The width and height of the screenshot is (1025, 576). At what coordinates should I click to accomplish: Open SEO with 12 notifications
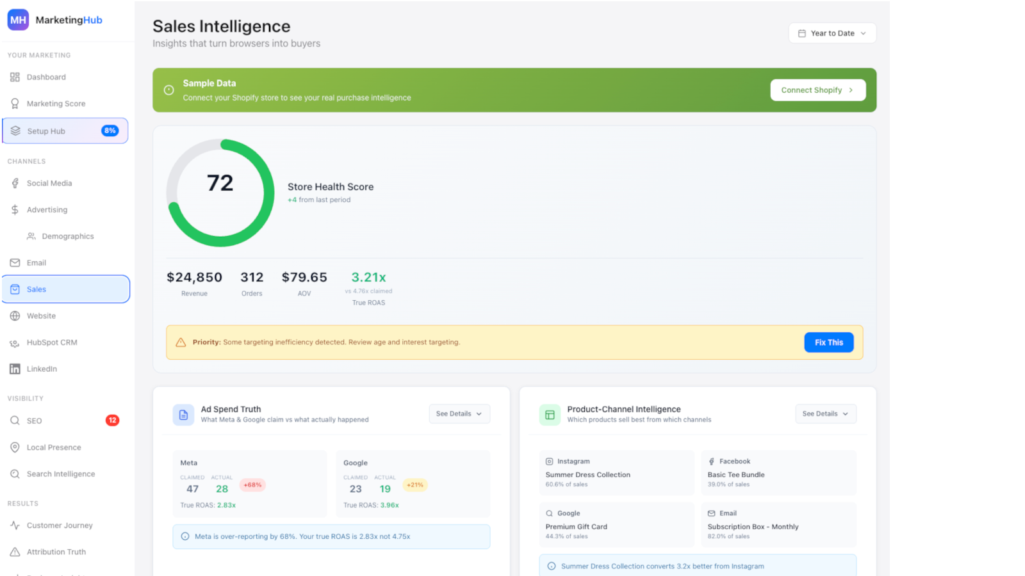[35, 421]
